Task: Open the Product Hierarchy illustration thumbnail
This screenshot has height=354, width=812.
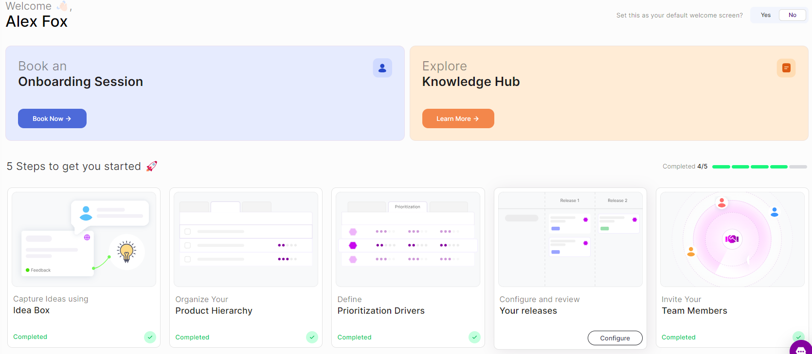Action: (x=246, y=239)
